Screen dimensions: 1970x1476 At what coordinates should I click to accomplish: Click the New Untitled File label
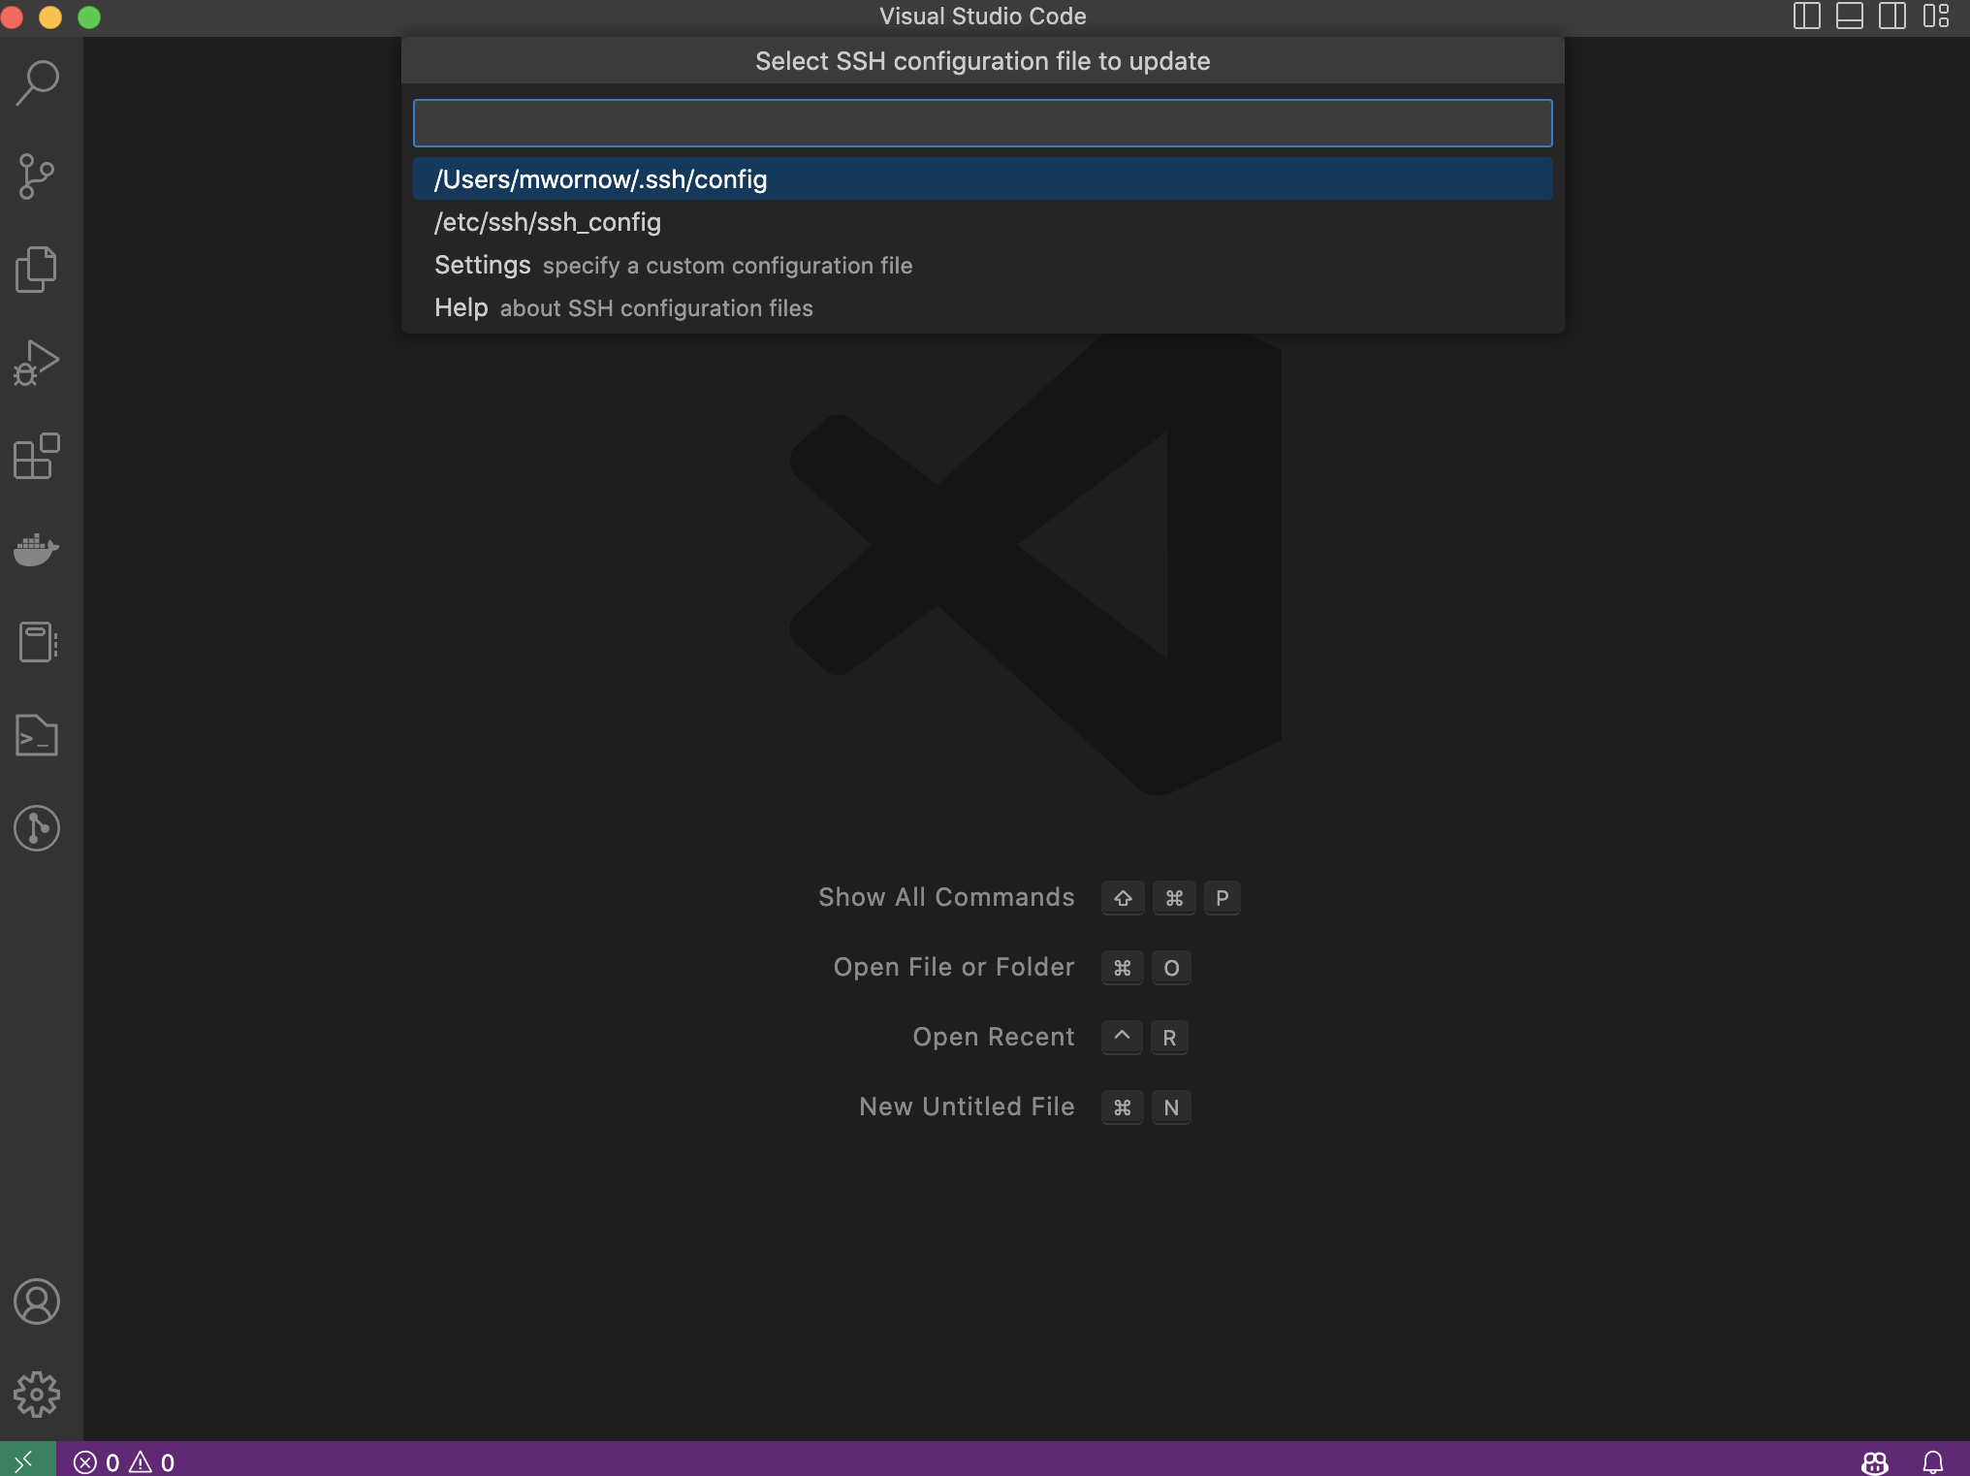click(967, 1107)
